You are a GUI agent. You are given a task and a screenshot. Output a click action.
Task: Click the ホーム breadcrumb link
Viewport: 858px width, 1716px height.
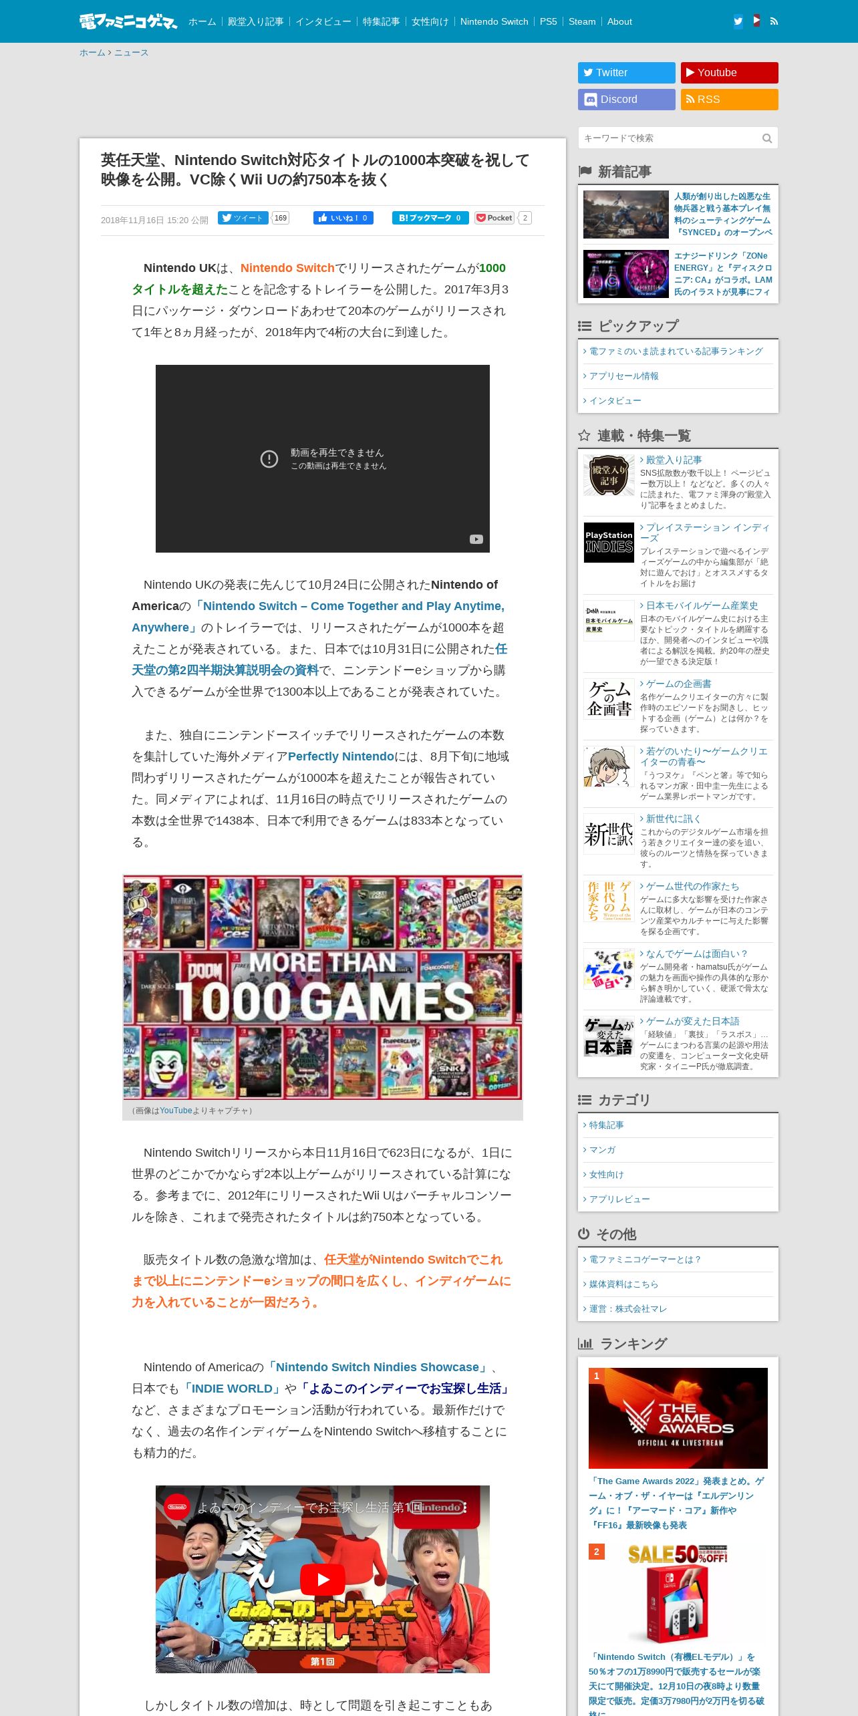[x=92, y=53]
